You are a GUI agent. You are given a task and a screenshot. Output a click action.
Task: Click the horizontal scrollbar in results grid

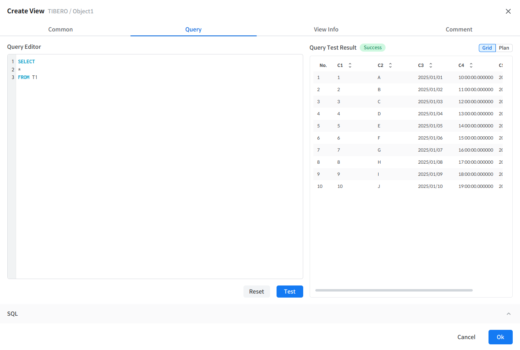point(394,290)
